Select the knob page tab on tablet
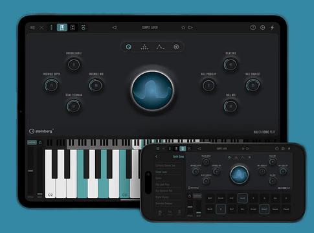The height and width of the screenshot is (233, 314). (129, 47)
